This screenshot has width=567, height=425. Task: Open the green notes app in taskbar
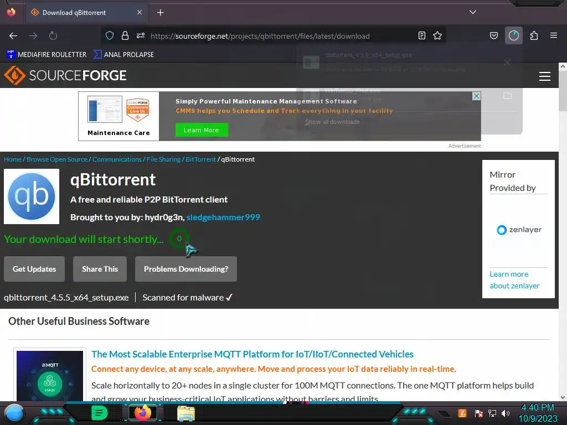click(x=99, y=413)
